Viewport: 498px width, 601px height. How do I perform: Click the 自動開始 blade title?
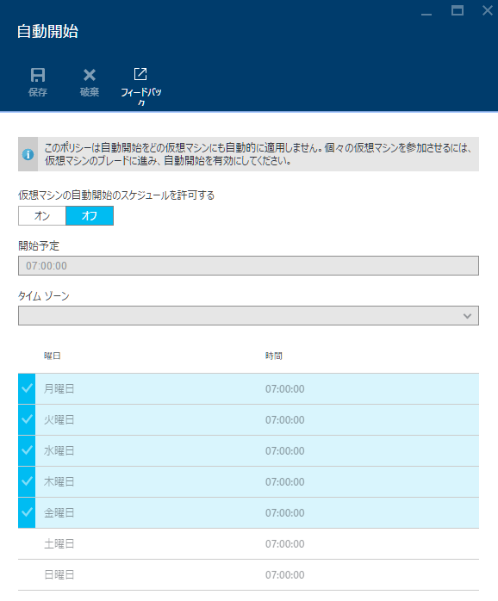(47, 32)
